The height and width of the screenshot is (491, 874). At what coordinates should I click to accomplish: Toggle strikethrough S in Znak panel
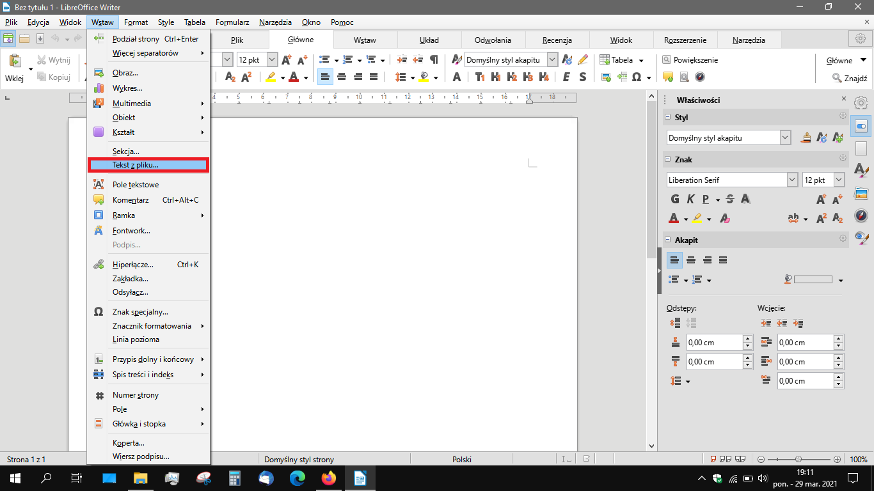[x=729, y=199]
